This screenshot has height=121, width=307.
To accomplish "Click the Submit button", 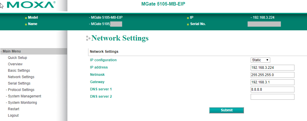I will [x=226, y=110].
